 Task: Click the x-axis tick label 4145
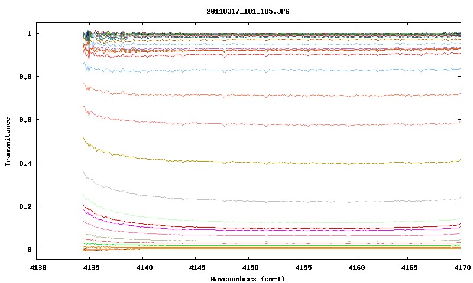(197, 268)
